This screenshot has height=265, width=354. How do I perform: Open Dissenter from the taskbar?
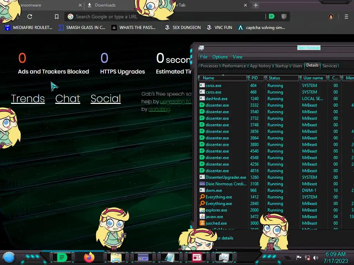click(x=62, y=257)
